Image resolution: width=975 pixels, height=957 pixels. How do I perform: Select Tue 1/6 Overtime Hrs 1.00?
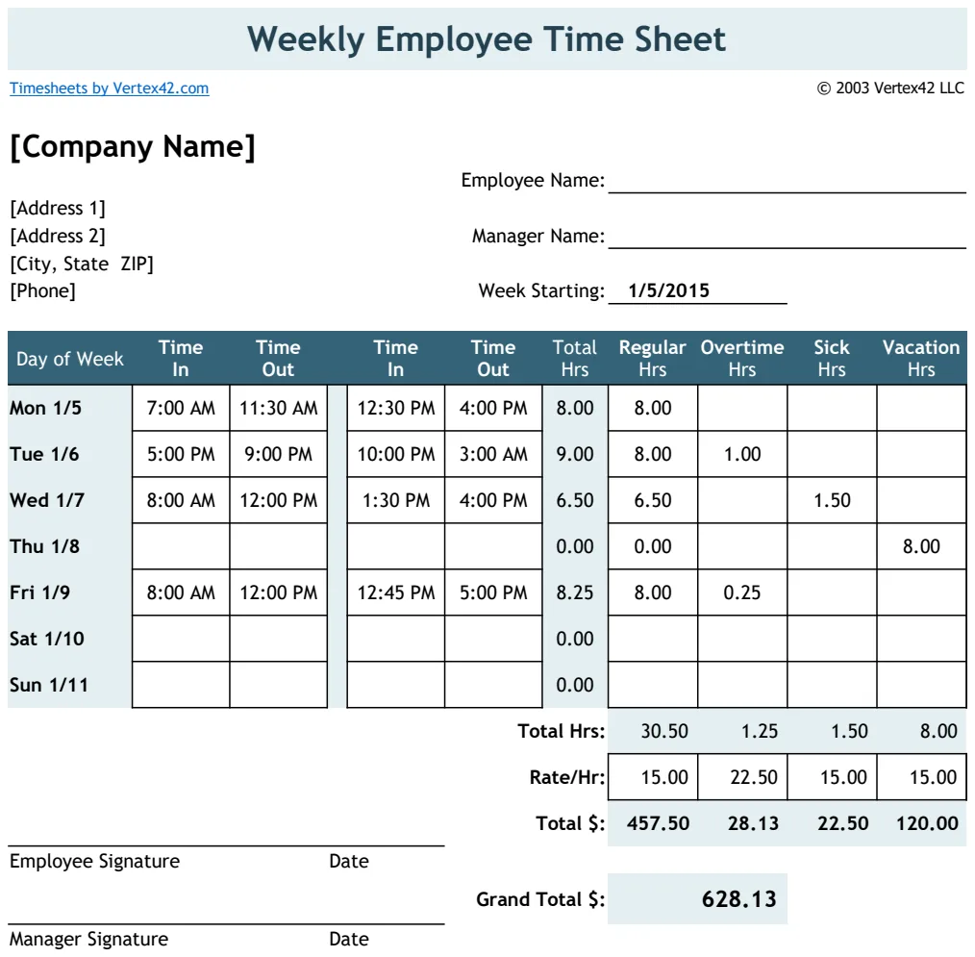click(742, 454)
